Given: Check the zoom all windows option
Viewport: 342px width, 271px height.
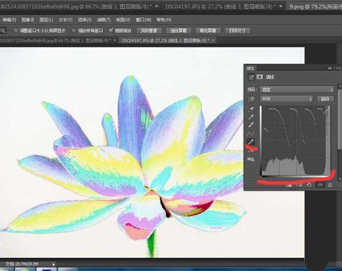Looking at the screenshot, I should click(74, 30).
